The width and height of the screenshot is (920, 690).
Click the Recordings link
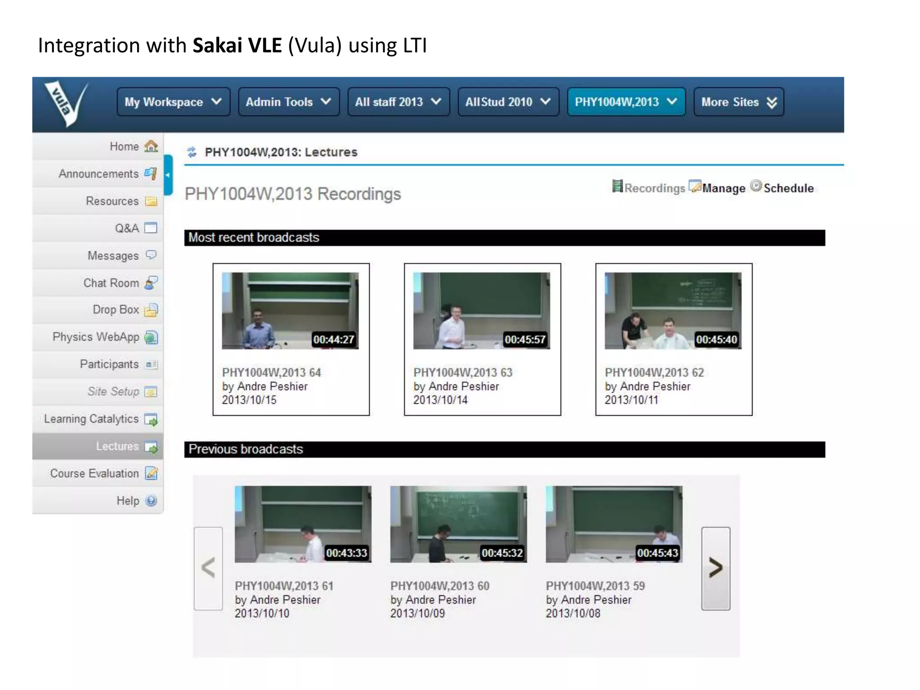click(x=655, y=188)
